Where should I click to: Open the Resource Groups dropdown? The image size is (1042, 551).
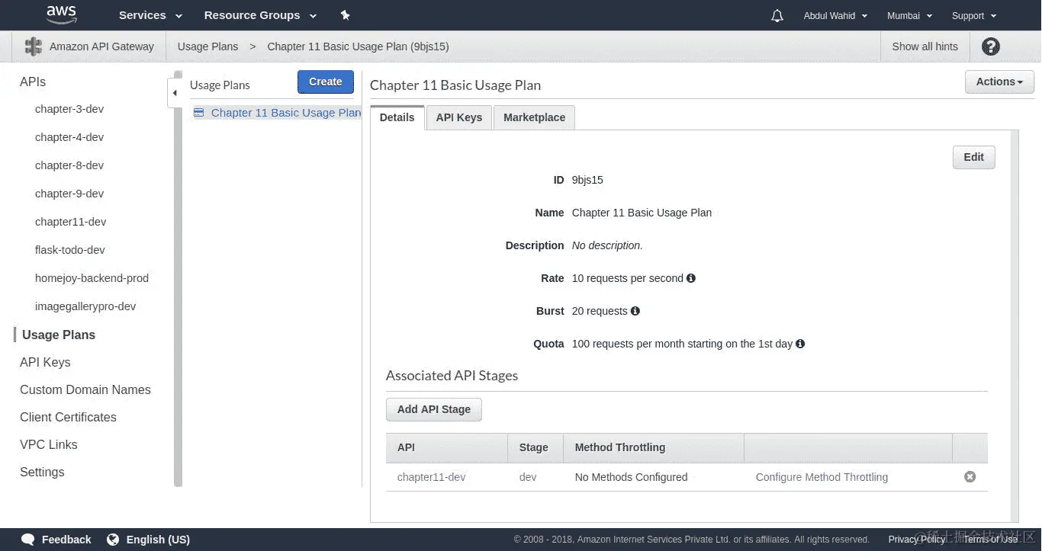point(260,15)
